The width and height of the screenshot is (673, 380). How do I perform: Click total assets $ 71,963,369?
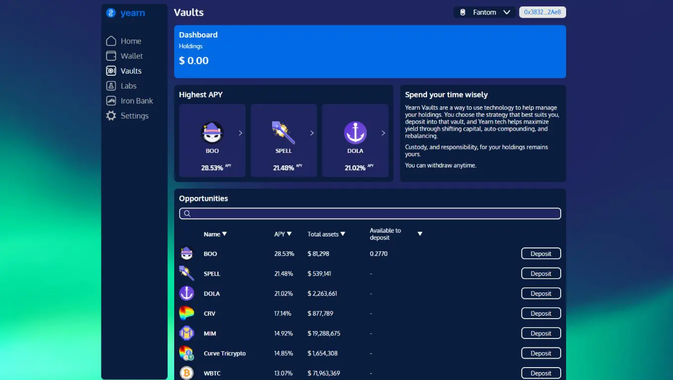point(324,373)
